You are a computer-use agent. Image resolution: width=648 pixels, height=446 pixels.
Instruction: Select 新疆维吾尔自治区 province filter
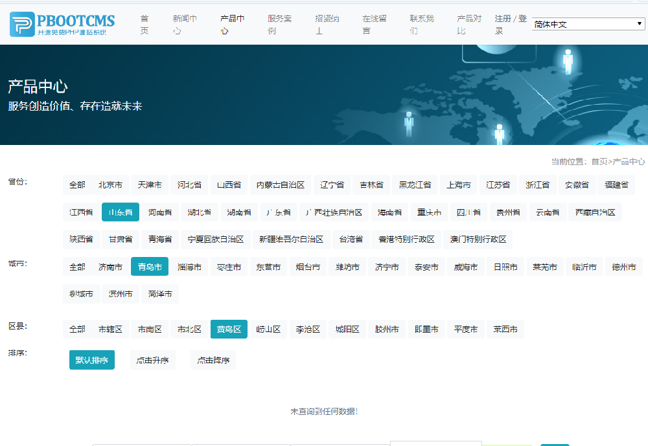291,240
